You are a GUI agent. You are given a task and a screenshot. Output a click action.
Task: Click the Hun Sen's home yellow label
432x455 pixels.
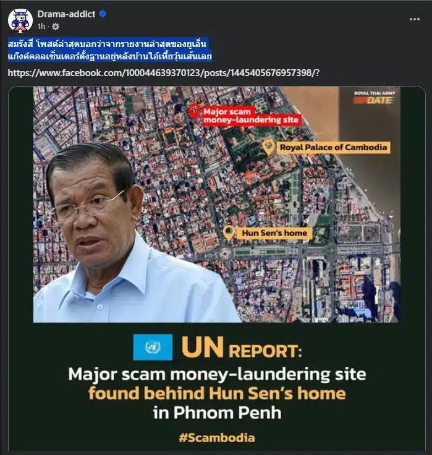[274, 233]
